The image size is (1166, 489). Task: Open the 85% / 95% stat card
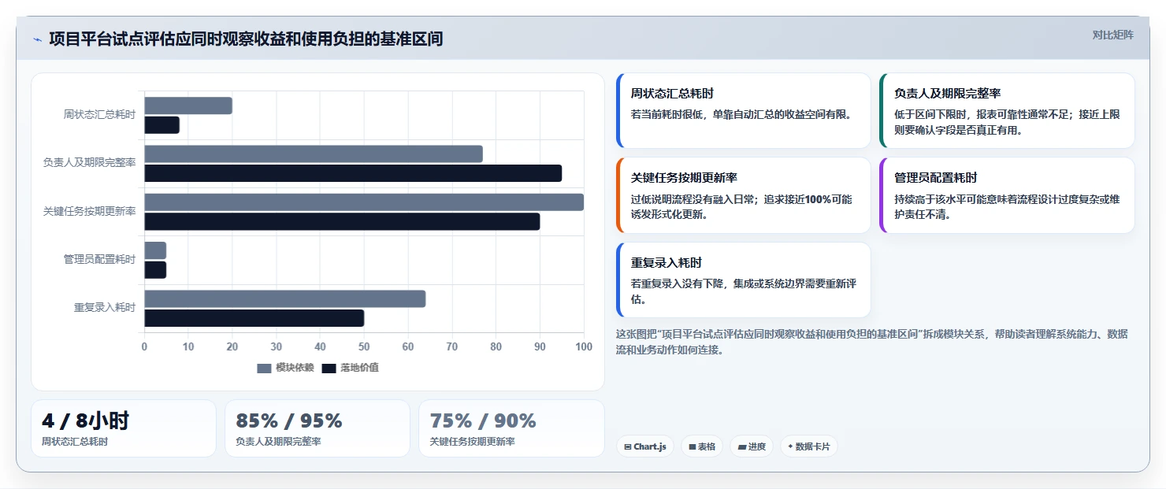coord(317,428)
